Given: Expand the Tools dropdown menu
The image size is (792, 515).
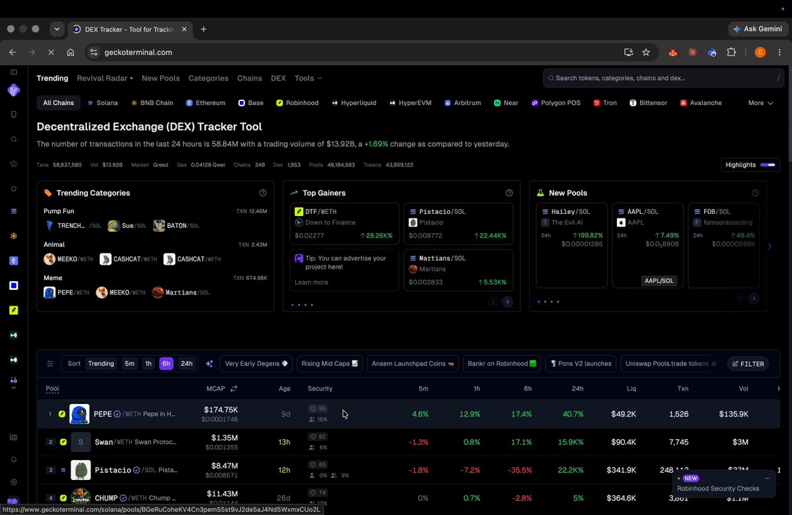Looking at the screenshot, I should click(x=308, y=79).
